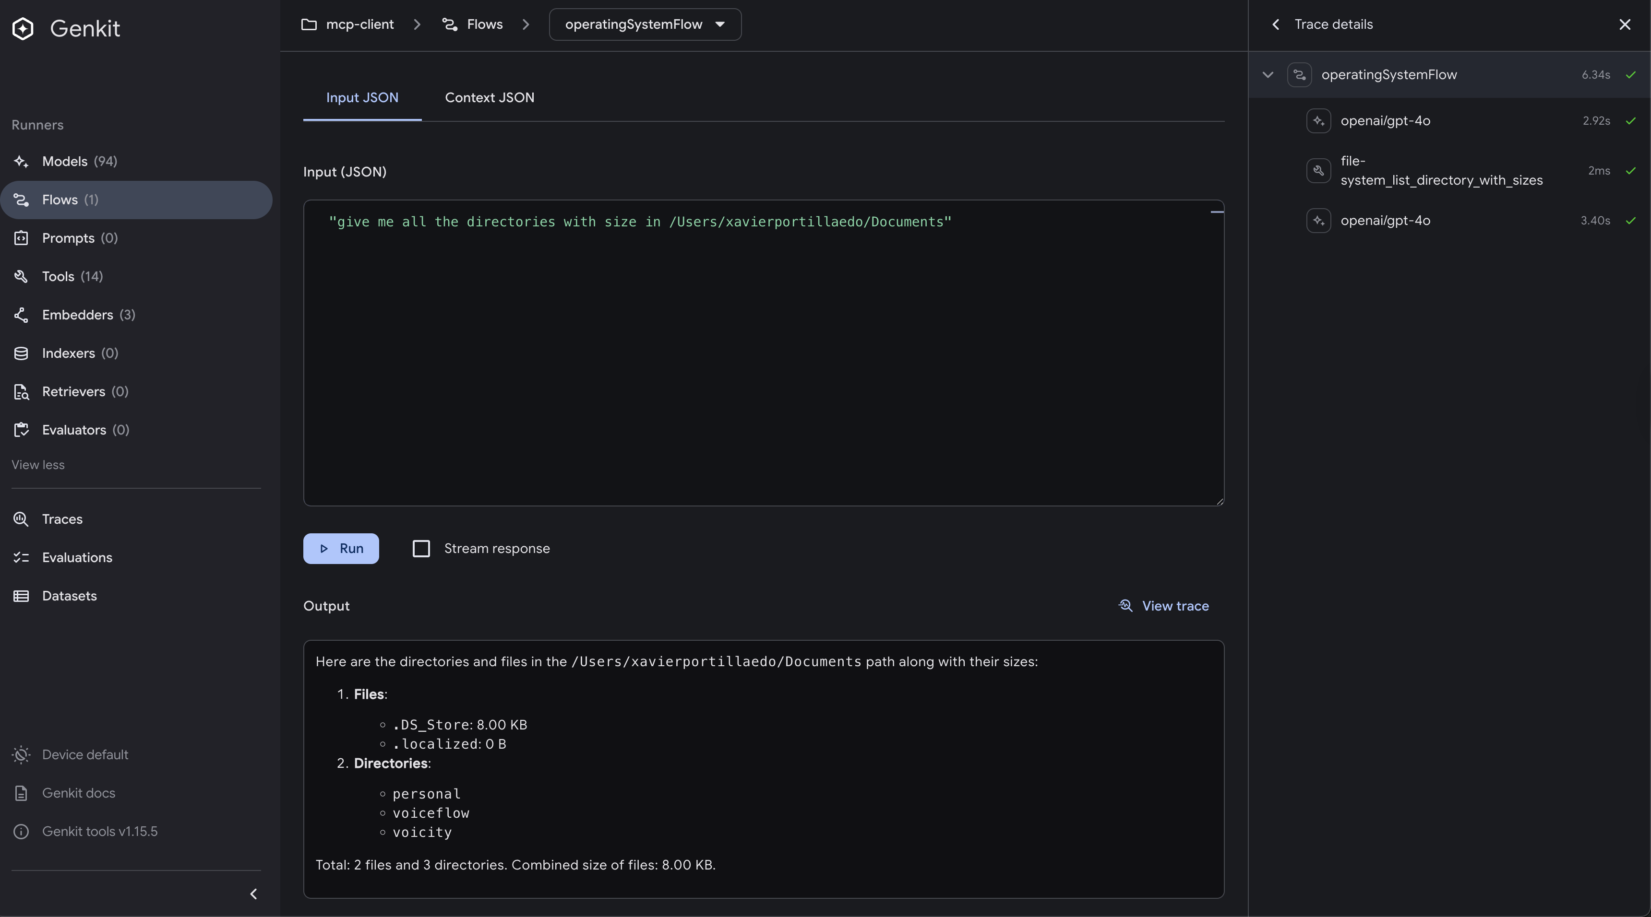Open the Datasets page
1651x917 pixels.
[x=136, y=596]
